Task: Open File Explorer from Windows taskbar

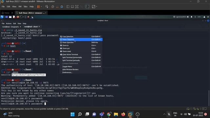Action: (x=116, y=114)
